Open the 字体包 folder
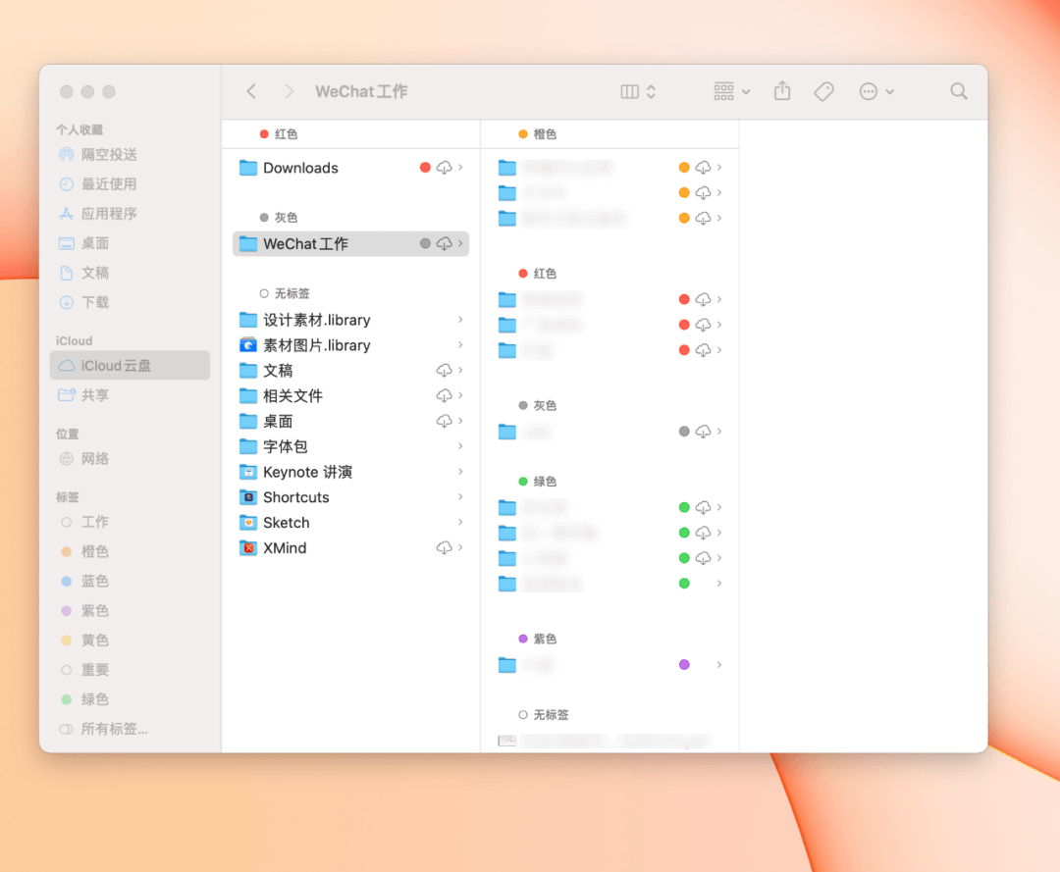 (x=350, y=446)
